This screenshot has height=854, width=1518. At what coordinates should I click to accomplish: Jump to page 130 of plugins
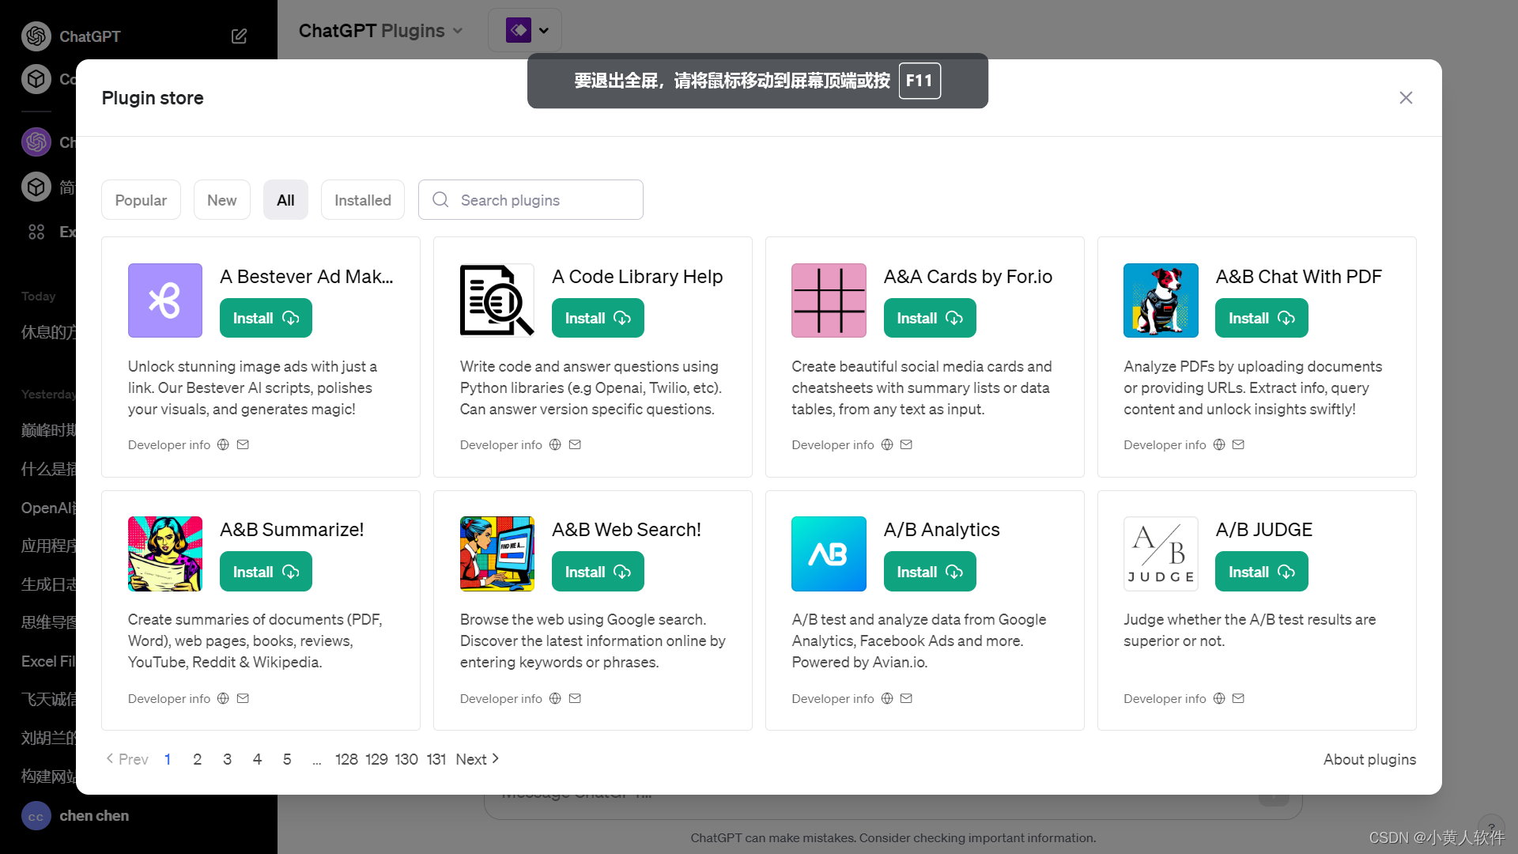tap(406, 759)
